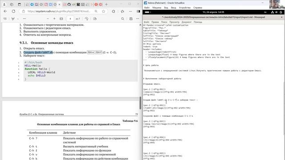
Task: Switch to the GitHub browser tab
Action: click(69, 4)
